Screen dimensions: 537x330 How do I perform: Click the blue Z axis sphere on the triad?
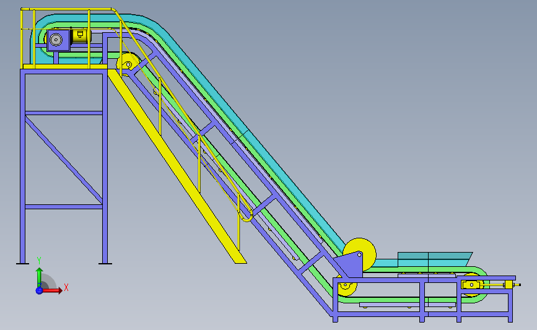click(x=39, y=290)
